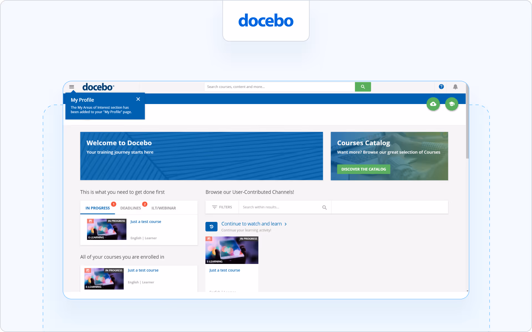Image resolution: width=532 pixels, height=332 pixels.
Task: Select the IN PROGRESS tab
Action: (98, 208)
